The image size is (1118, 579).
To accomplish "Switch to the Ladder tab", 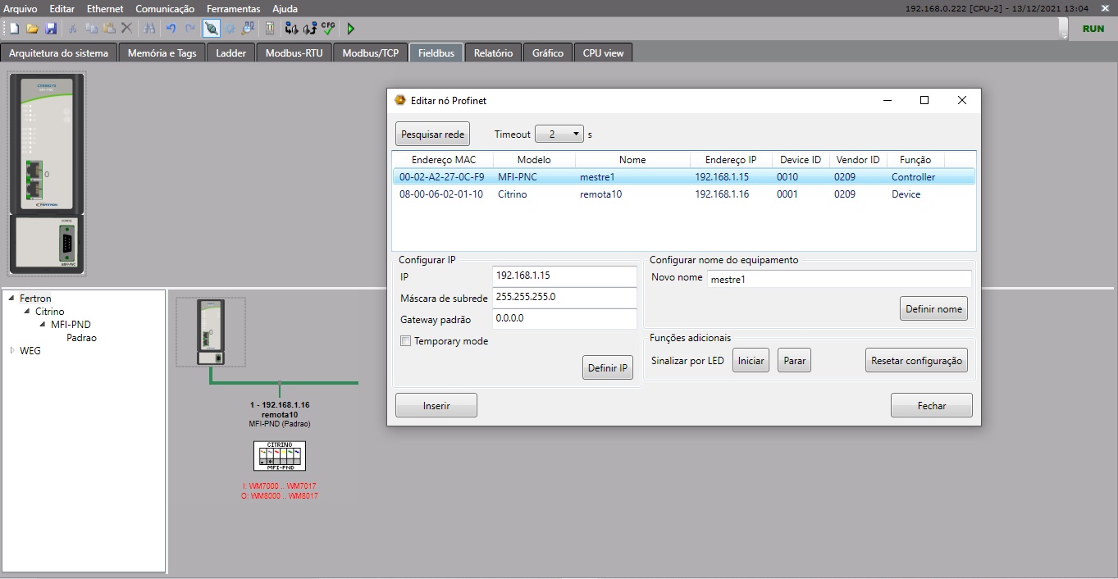I will point(230,53).
